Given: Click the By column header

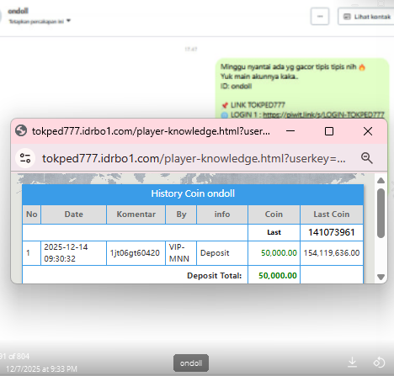Looking at the screenshot, I should tap(181, 214).
